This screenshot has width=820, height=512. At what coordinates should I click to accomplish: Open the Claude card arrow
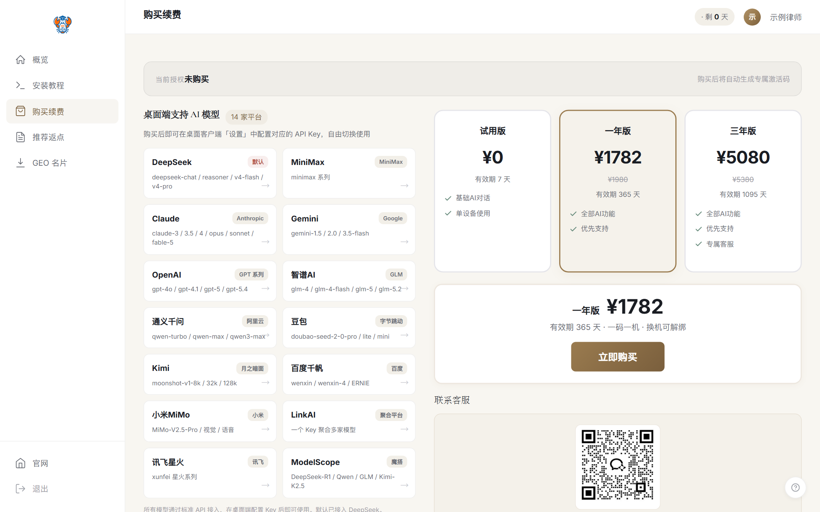click(265, 242)
